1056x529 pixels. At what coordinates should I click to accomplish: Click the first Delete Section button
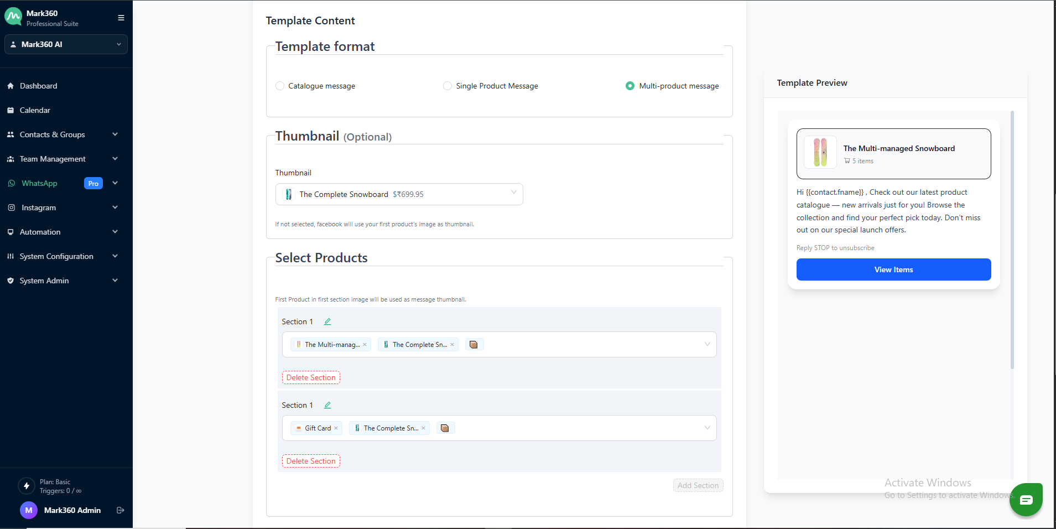click(x=311, y=377)
